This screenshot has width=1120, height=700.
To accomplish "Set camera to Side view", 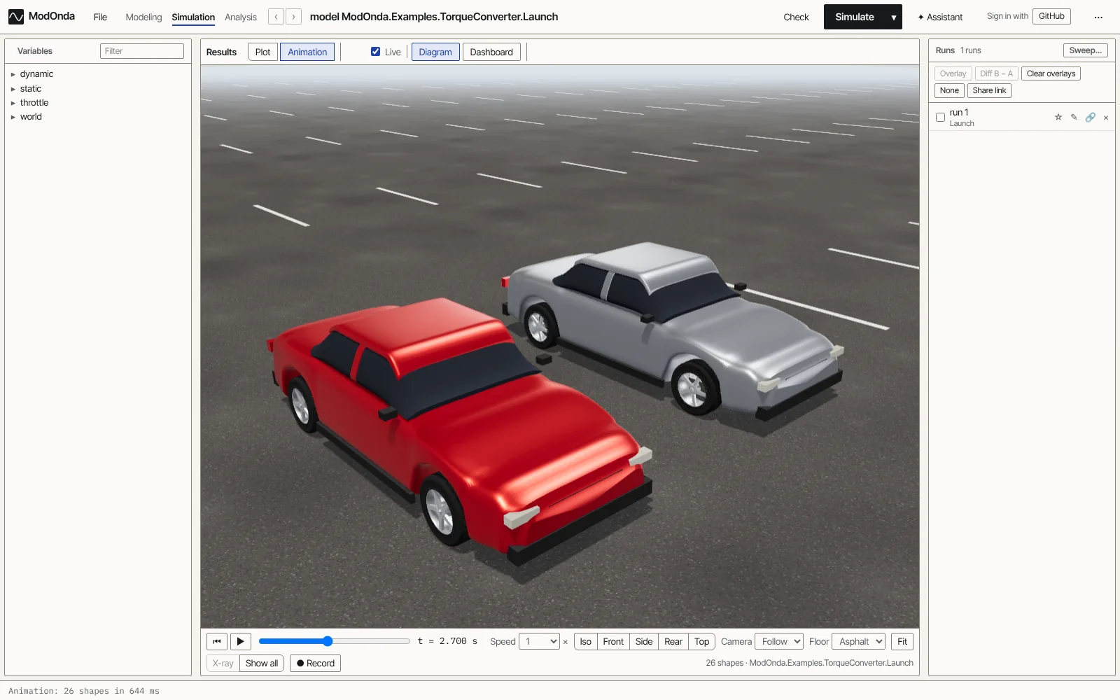I will click(644, 641).
